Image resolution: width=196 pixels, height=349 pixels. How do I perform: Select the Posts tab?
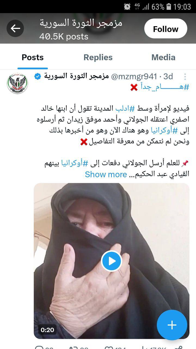[x=33, y=57]
